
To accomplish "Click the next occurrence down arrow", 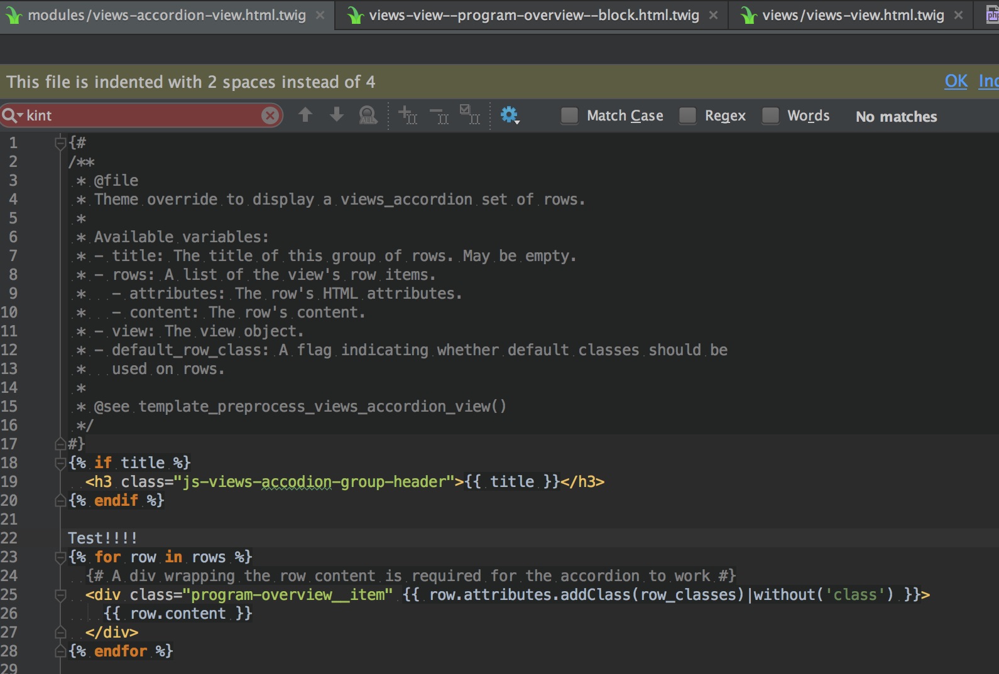I will click(x=337, y=115).
